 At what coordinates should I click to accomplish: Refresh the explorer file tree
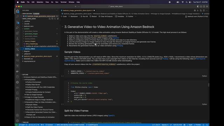[55, 19]
